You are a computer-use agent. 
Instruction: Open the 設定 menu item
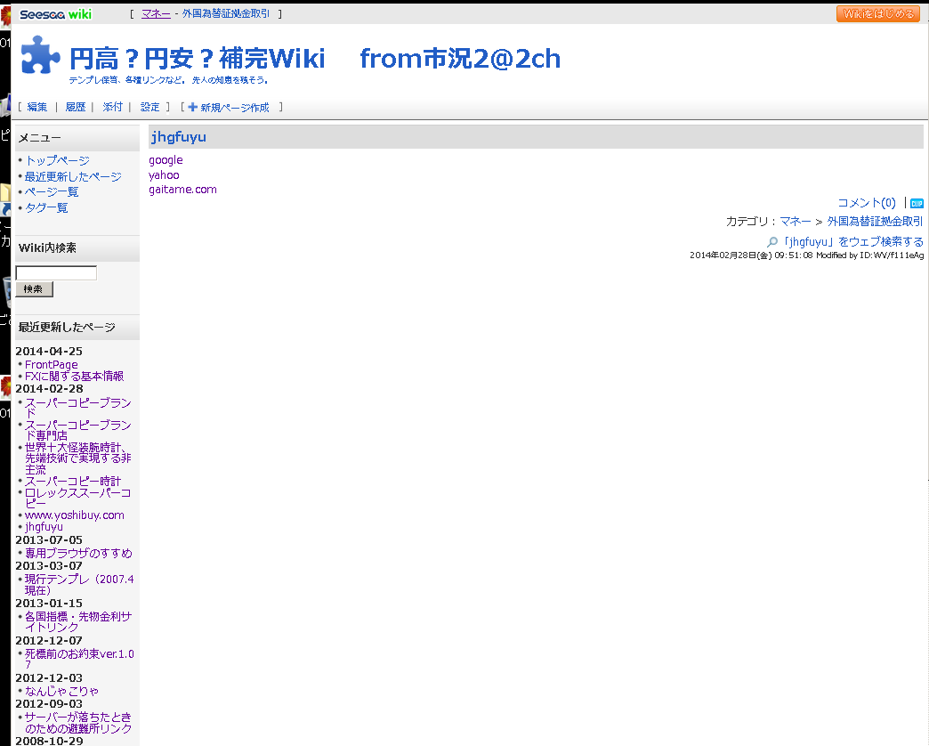(149, 107)
